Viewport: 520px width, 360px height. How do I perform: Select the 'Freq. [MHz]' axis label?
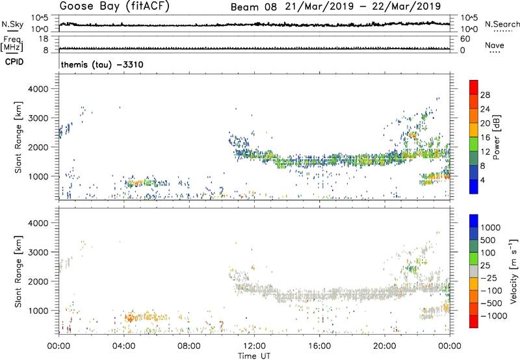(12, 44)
